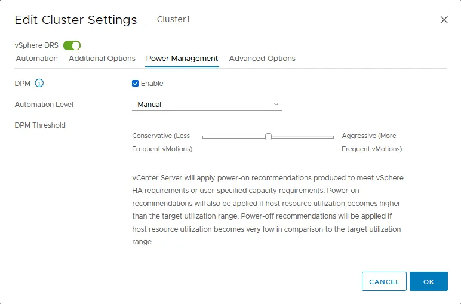
Task: Click the DPM Threshold slider handle
Action: (x=268, y=137)
